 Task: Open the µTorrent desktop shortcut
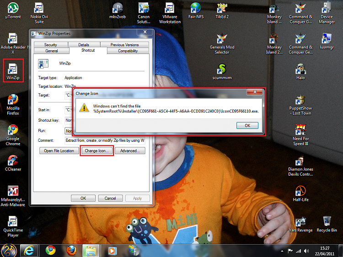13,11
